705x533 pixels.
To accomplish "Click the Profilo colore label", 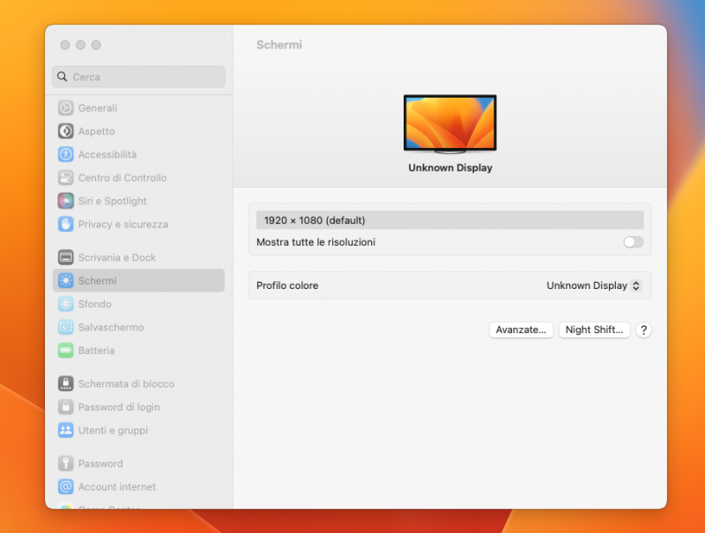I will click(287, 285).
